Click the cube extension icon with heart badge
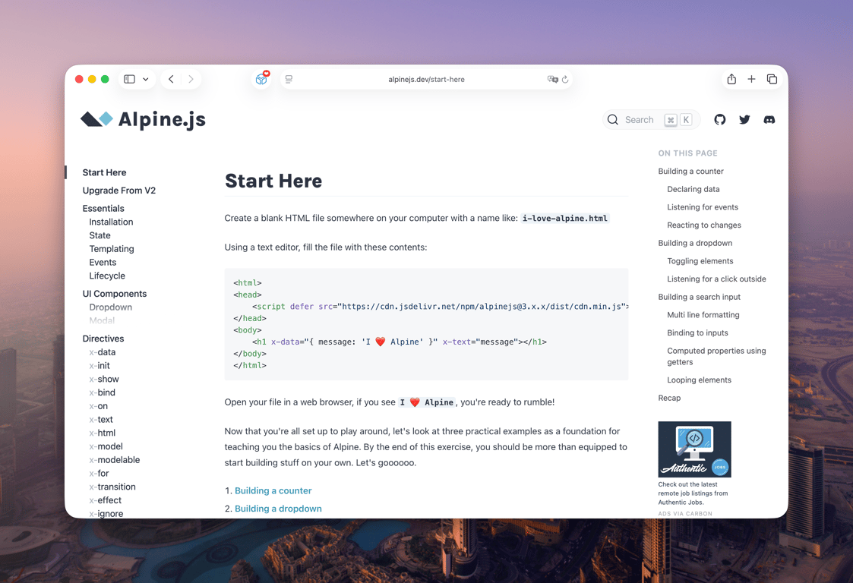 coord(262,79)
